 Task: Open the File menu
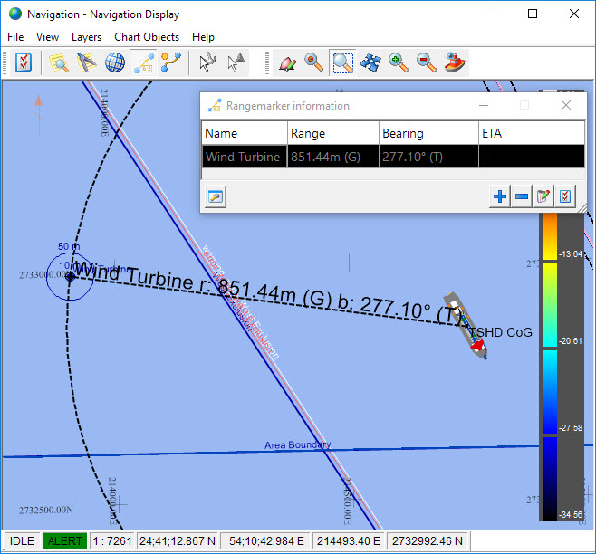pos(15,37)
